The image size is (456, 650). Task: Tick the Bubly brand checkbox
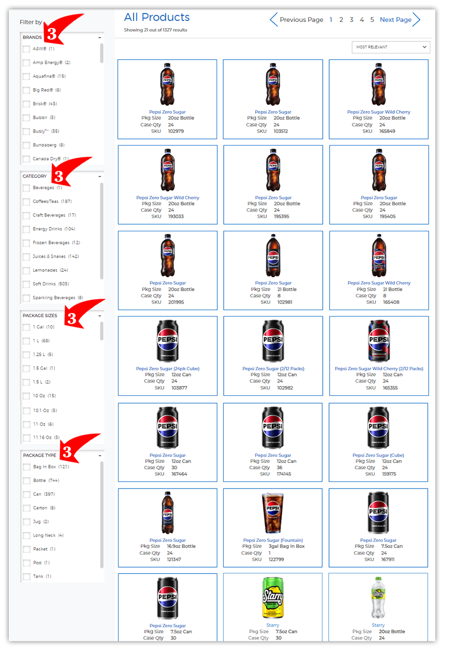tap(26, 131)
